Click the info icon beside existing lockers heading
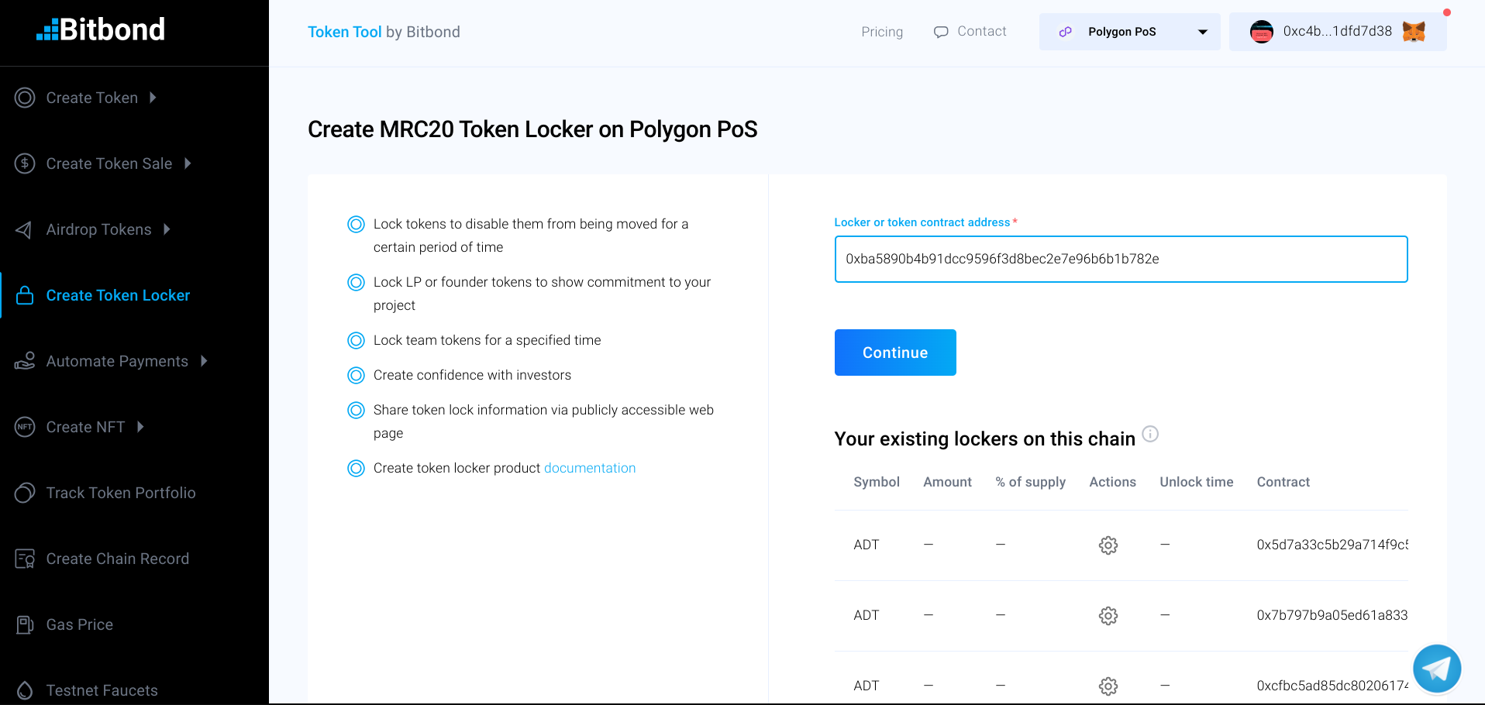Screen dimensions: 1485x705 click(1150, 434)
